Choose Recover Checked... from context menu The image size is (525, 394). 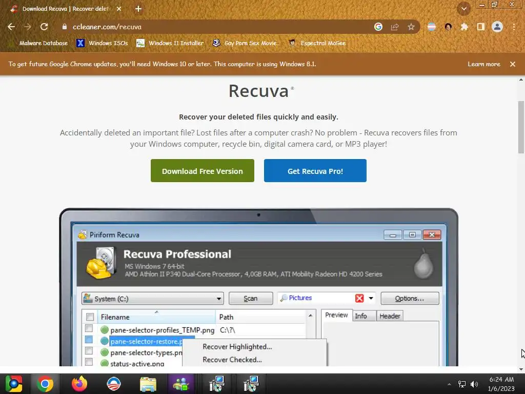pos(232,360)
